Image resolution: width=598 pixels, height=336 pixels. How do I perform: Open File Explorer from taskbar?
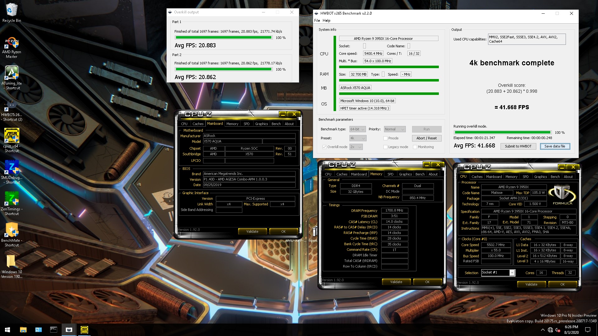23,330
